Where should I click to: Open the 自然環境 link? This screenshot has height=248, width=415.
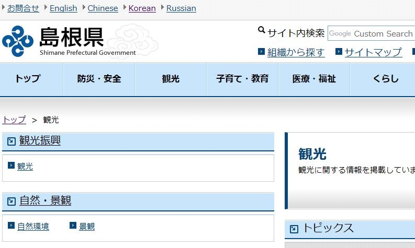coord(33,227)
